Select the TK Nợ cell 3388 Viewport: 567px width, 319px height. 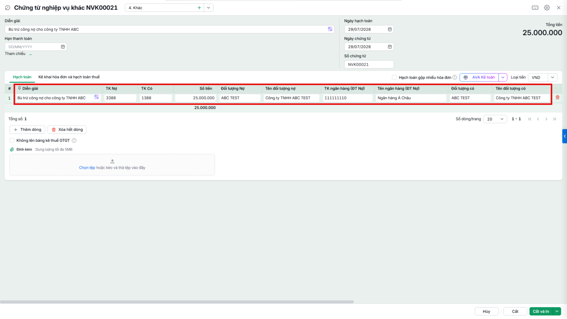(120, 98)
